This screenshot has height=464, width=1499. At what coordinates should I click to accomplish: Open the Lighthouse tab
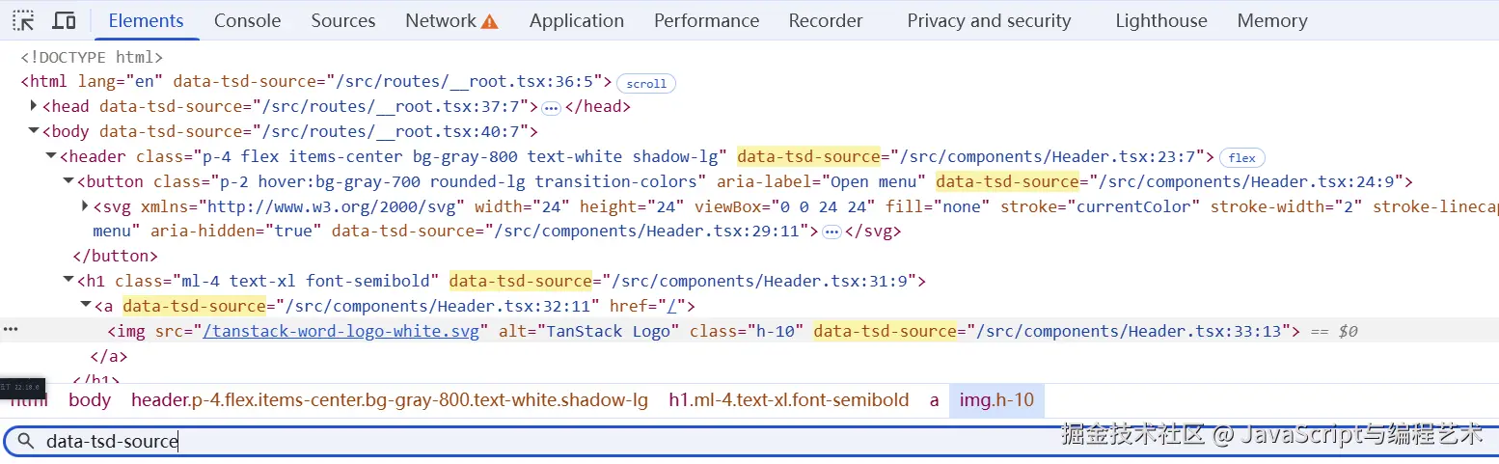[1160, 20]
